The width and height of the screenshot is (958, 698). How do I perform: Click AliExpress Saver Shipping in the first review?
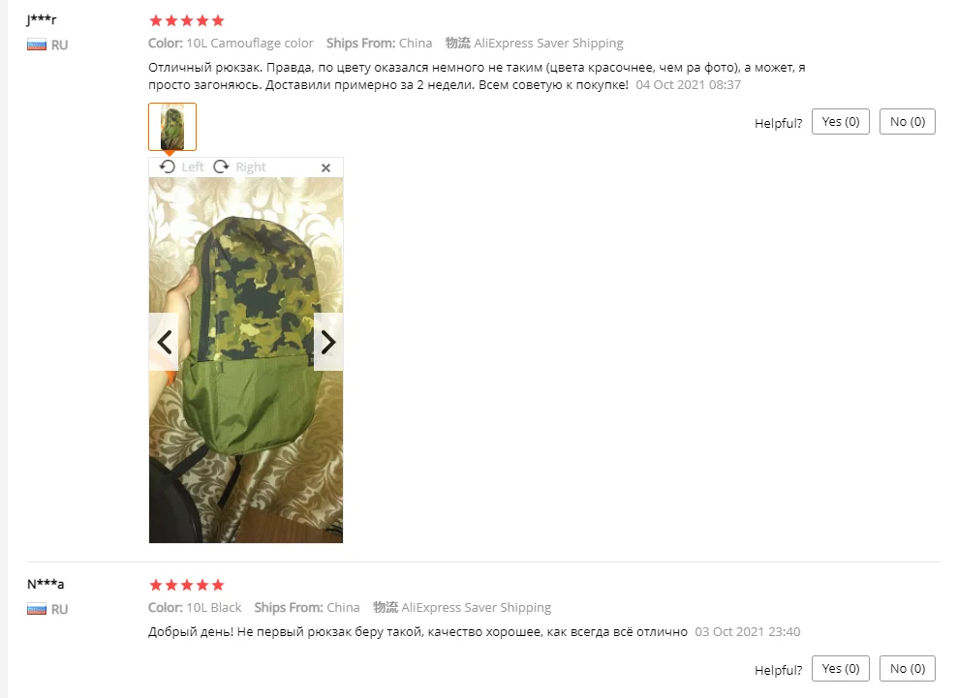tap(548, 44)
